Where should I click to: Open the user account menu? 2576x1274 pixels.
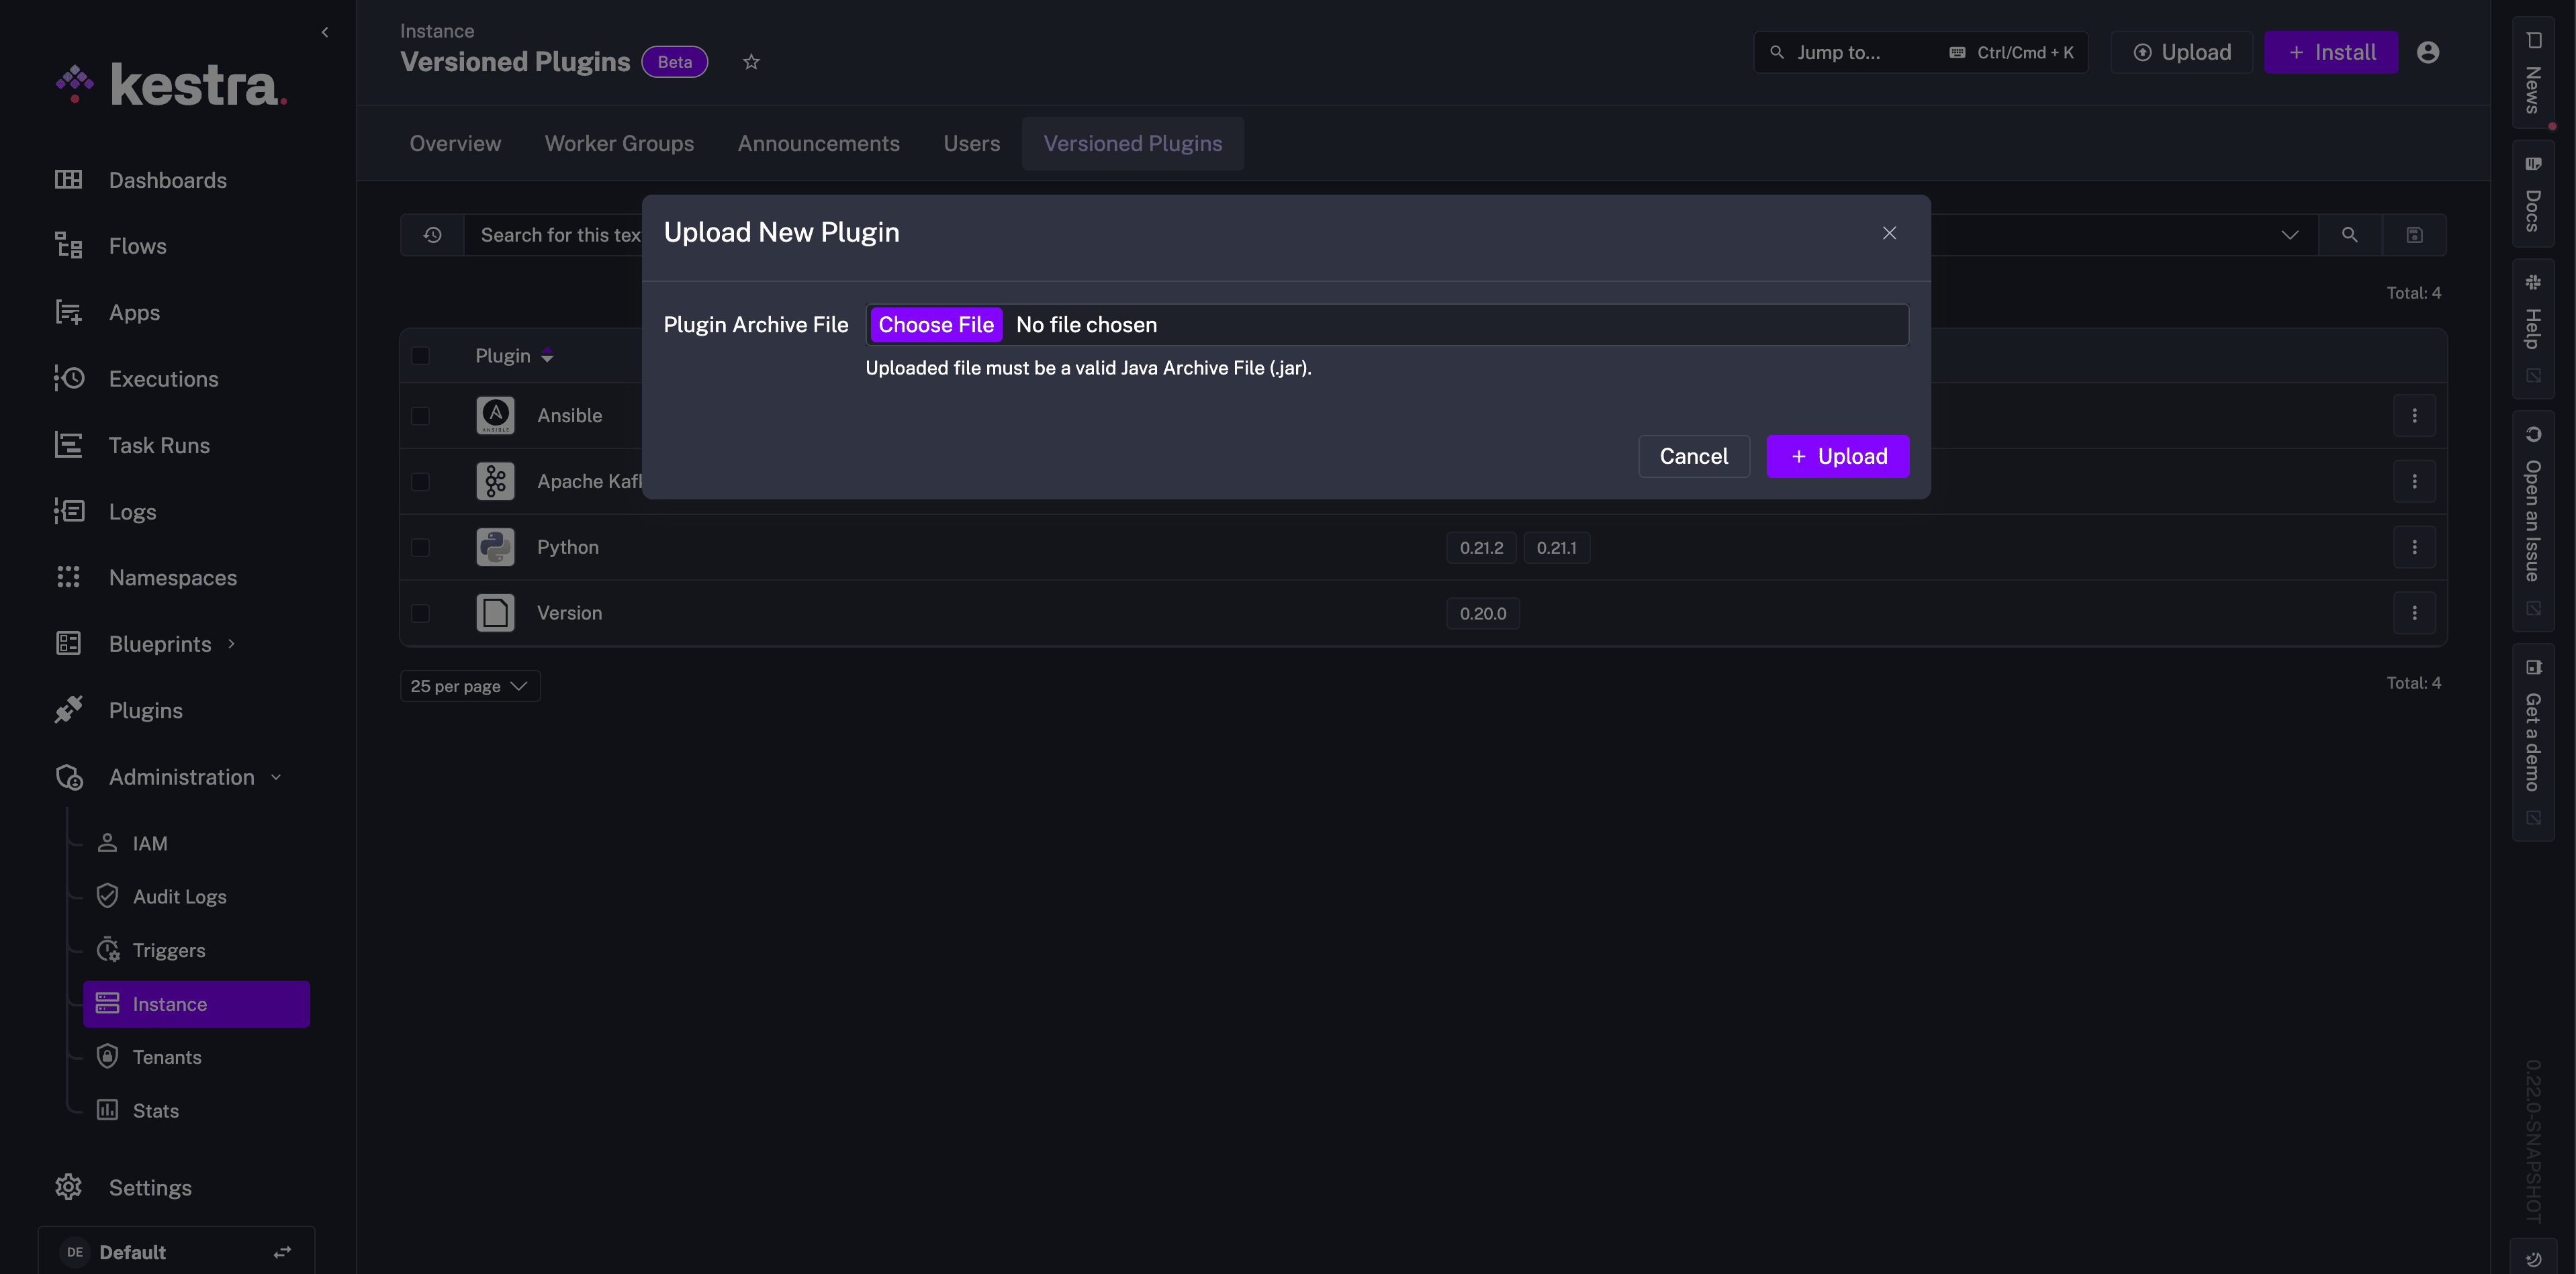pyautogui.click(x=2429, y=52)
